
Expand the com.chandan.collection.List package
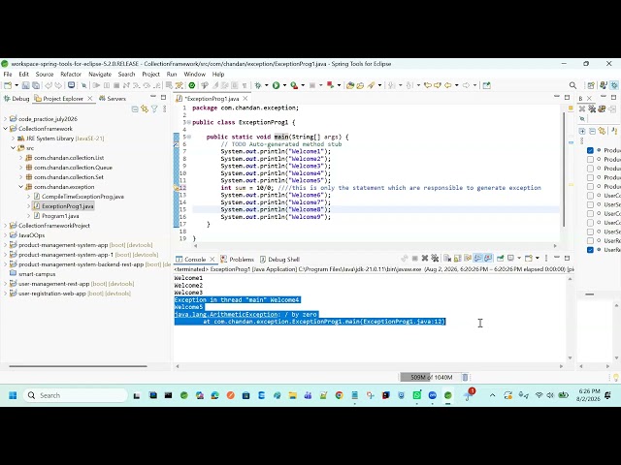[21, 157]
